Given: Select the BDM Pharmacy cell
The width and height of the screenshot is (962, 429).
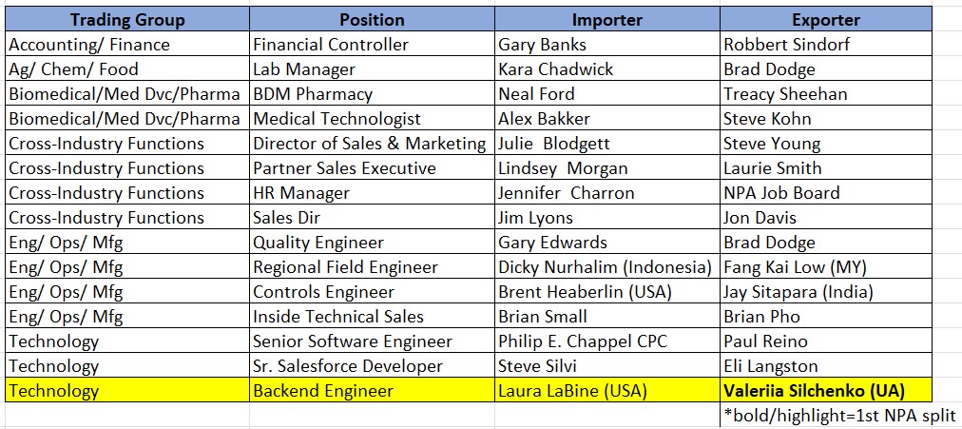Looking at the screenshot, I should click(313, 94).
